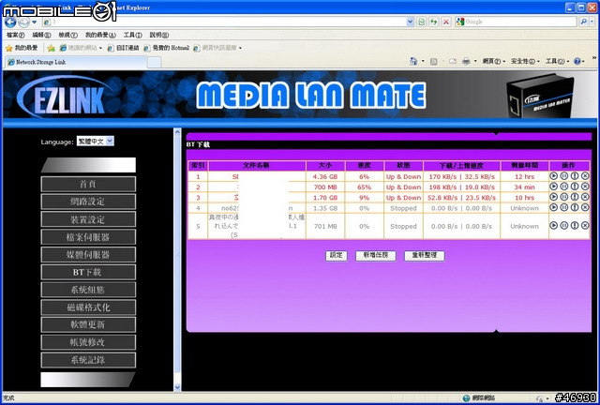Open the 編輯 (Edit) menu
The width and height of the screenshot is (600, 405).
(x=41, y=35)
